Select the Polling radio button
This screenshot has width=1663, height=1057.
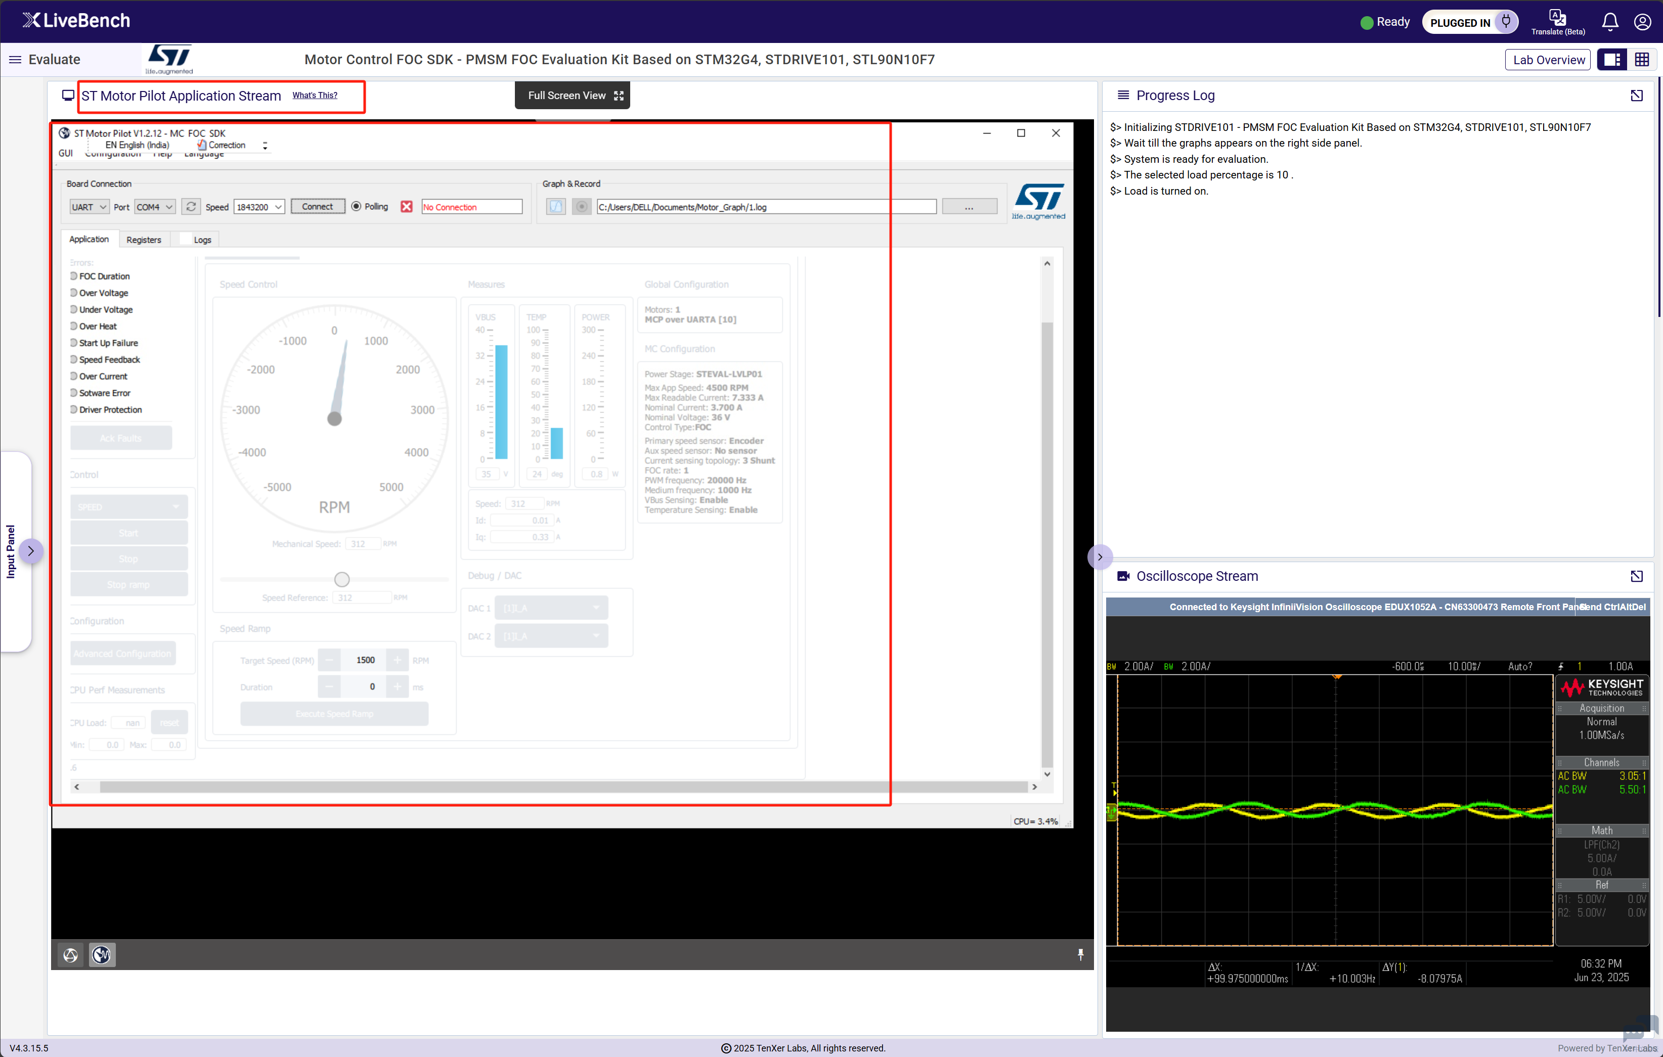tap(357, 206)
